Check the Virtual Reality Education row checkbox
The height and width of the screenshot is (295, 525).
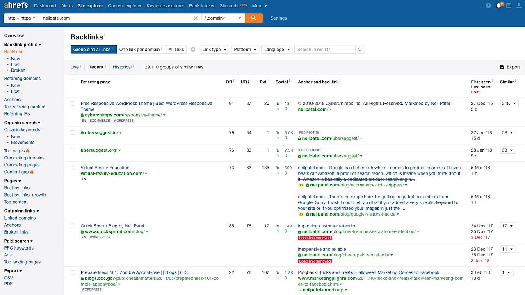coord(73,168)
